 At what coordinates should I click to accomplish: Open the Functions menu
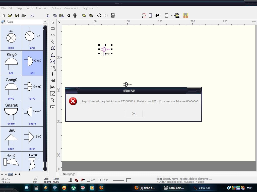tap(42, 8)
